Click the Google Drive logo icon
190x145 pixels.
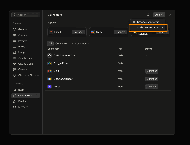[x=49, y=63]
